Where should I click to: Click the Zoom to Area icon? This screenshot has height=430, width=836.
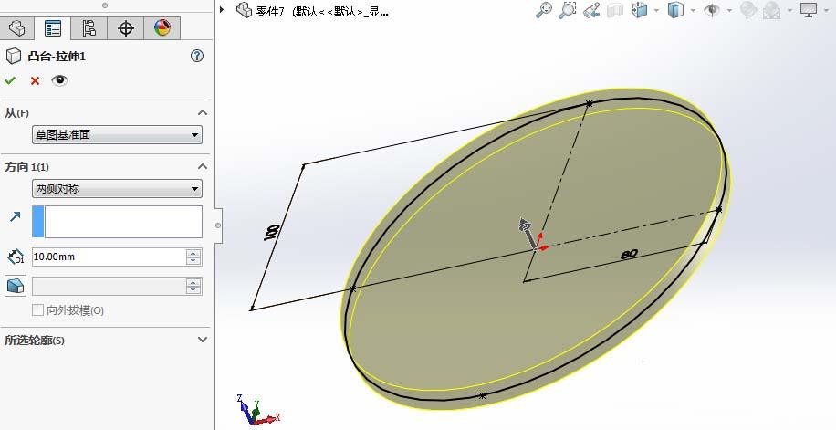[x=568, y=10]
